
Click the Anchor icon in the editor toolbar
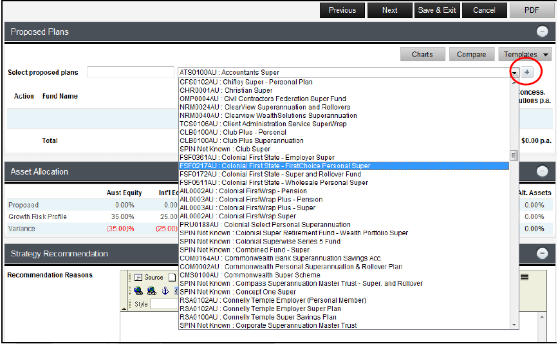(165, 291)
